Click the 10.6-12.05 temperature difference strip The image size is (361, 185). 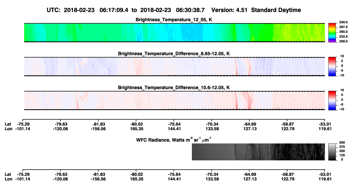pyautogui.click(x=175, y=100)
